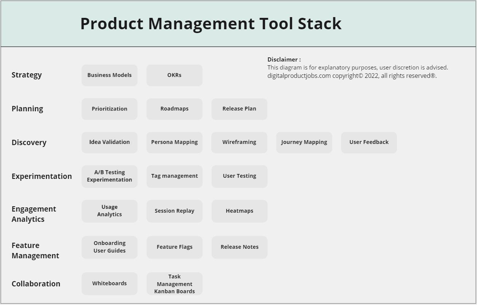Screen dimensions: 477x305
Task: Click the A/B Testing Experimentation box
Action: click(109, 176)
